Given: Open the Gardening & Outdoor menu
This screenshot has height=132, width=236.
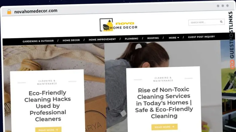Looking at the screenshot, I should 38,41.
